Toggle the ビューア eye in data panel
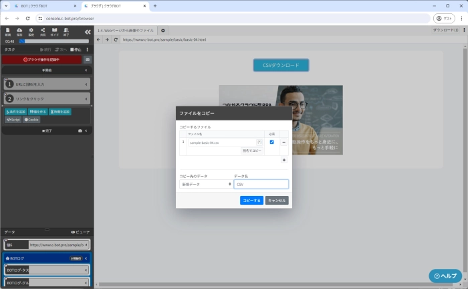The height and width of the screenshot is (289, 468). pyautogui.click(x=80, y=231)
